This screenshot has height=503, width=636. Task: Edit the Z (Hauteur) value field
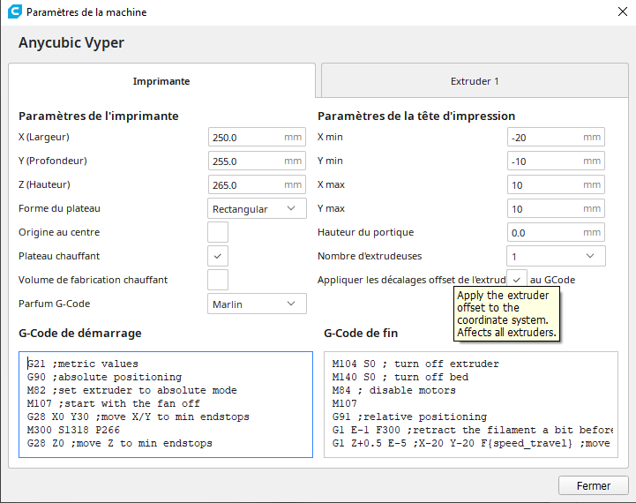[257, 184]
